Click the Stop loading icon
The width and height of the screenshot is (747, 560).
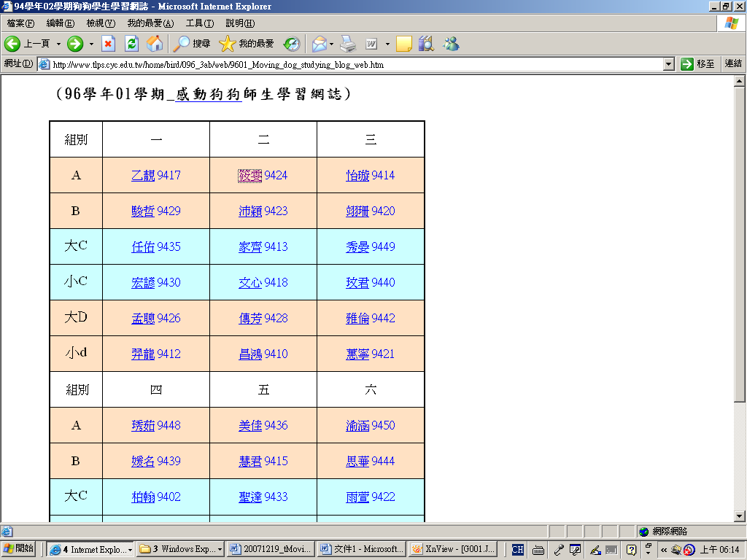pos(108,44)
